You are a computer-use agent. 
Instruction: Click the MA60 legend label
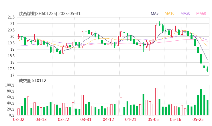coord(201,13)
